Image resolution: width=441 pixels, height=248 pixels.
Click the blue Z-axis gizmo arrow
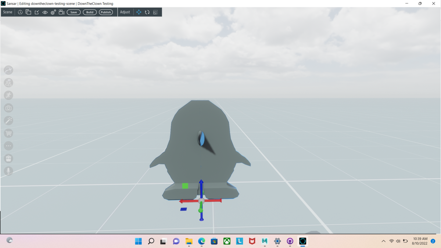click(201, 184)
